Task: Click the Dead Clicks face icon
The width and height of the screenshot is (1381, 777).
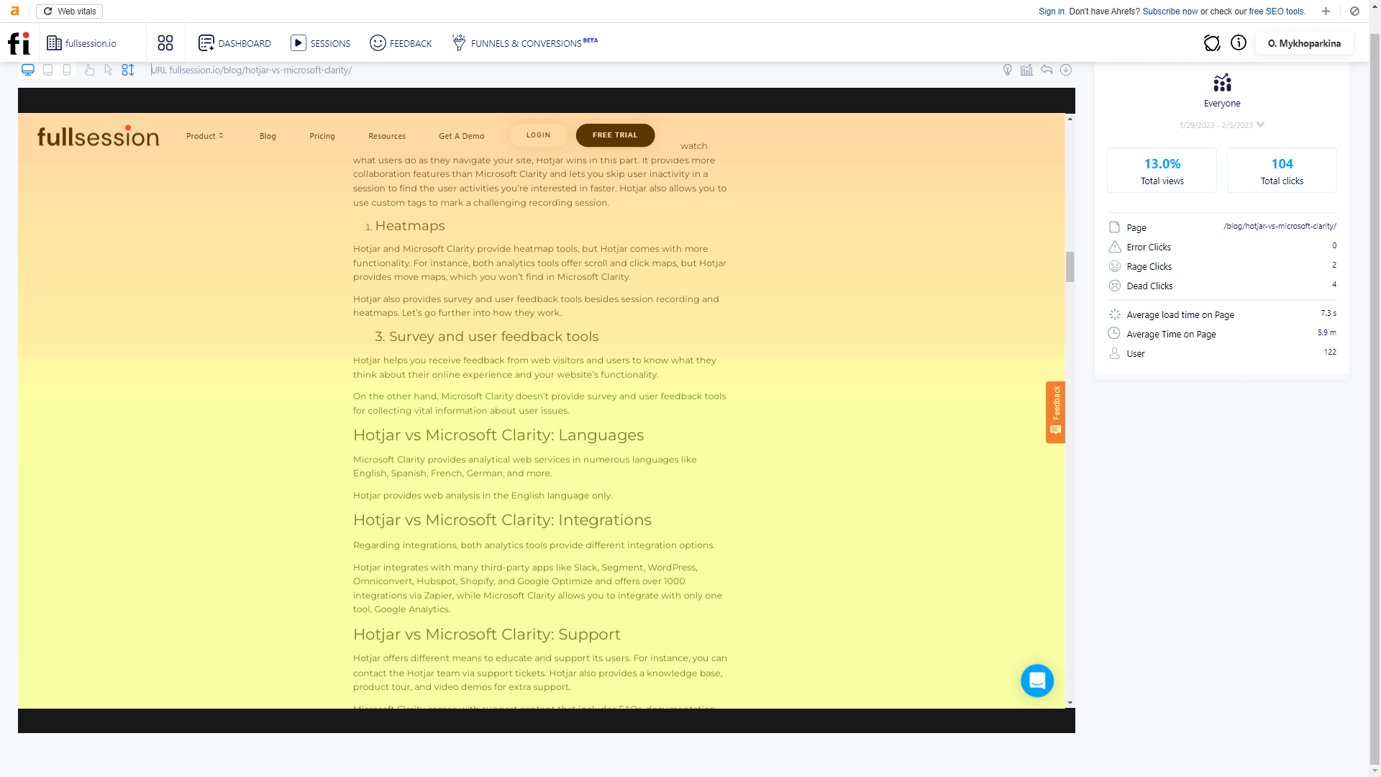Action: 1115,286
